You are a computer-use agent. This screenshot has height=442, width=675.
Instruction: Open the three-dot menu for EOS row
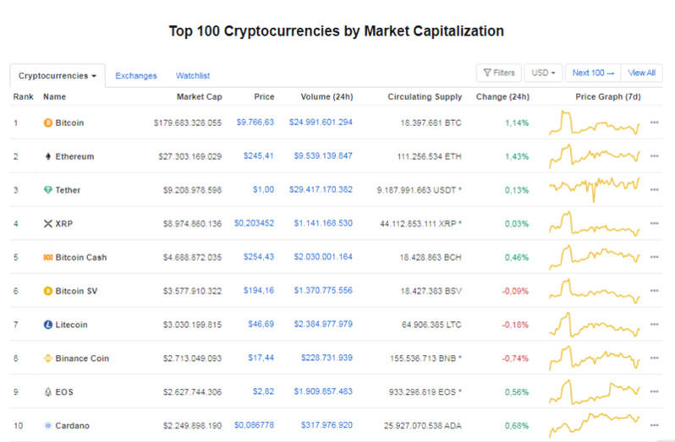point(654,392)
